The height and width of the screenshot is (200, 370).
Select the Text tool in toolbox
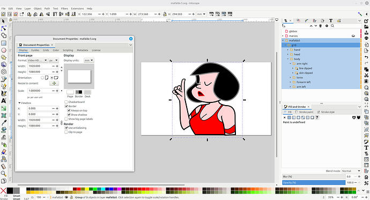coord(4,101)
